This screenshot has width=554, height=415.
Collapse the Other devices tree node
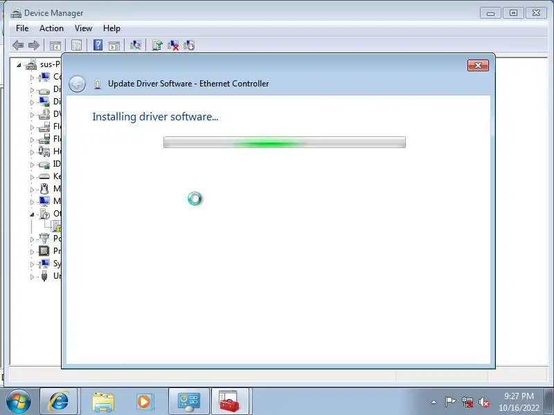[32, 214]
